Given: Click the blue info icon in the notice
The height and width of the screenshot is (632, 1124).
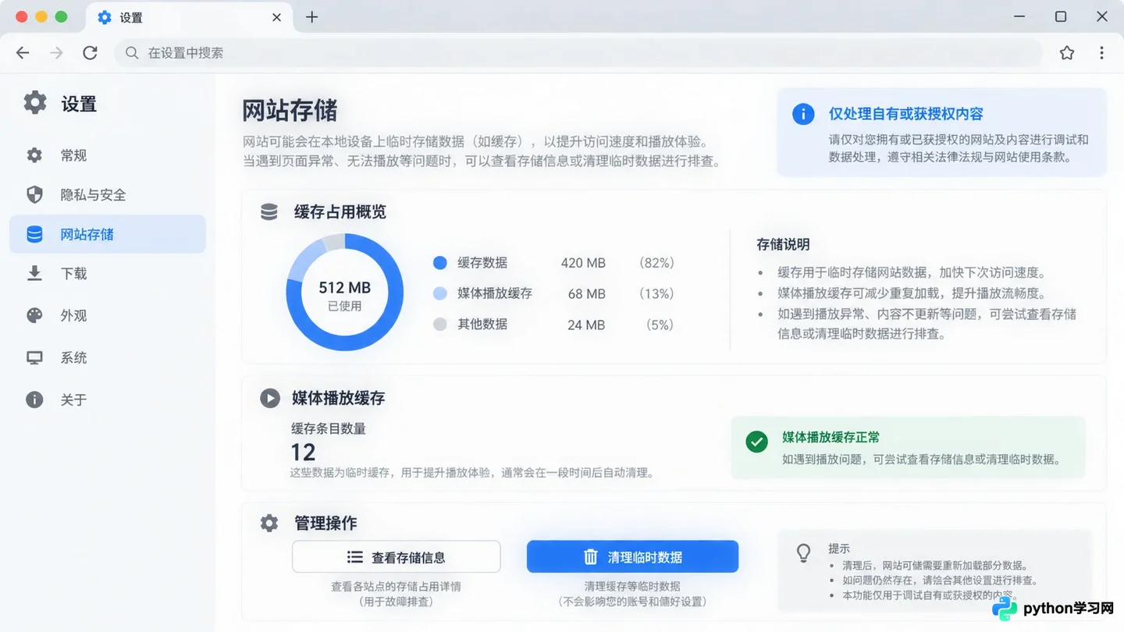Looking at the screenshot, I should (803, 114).
